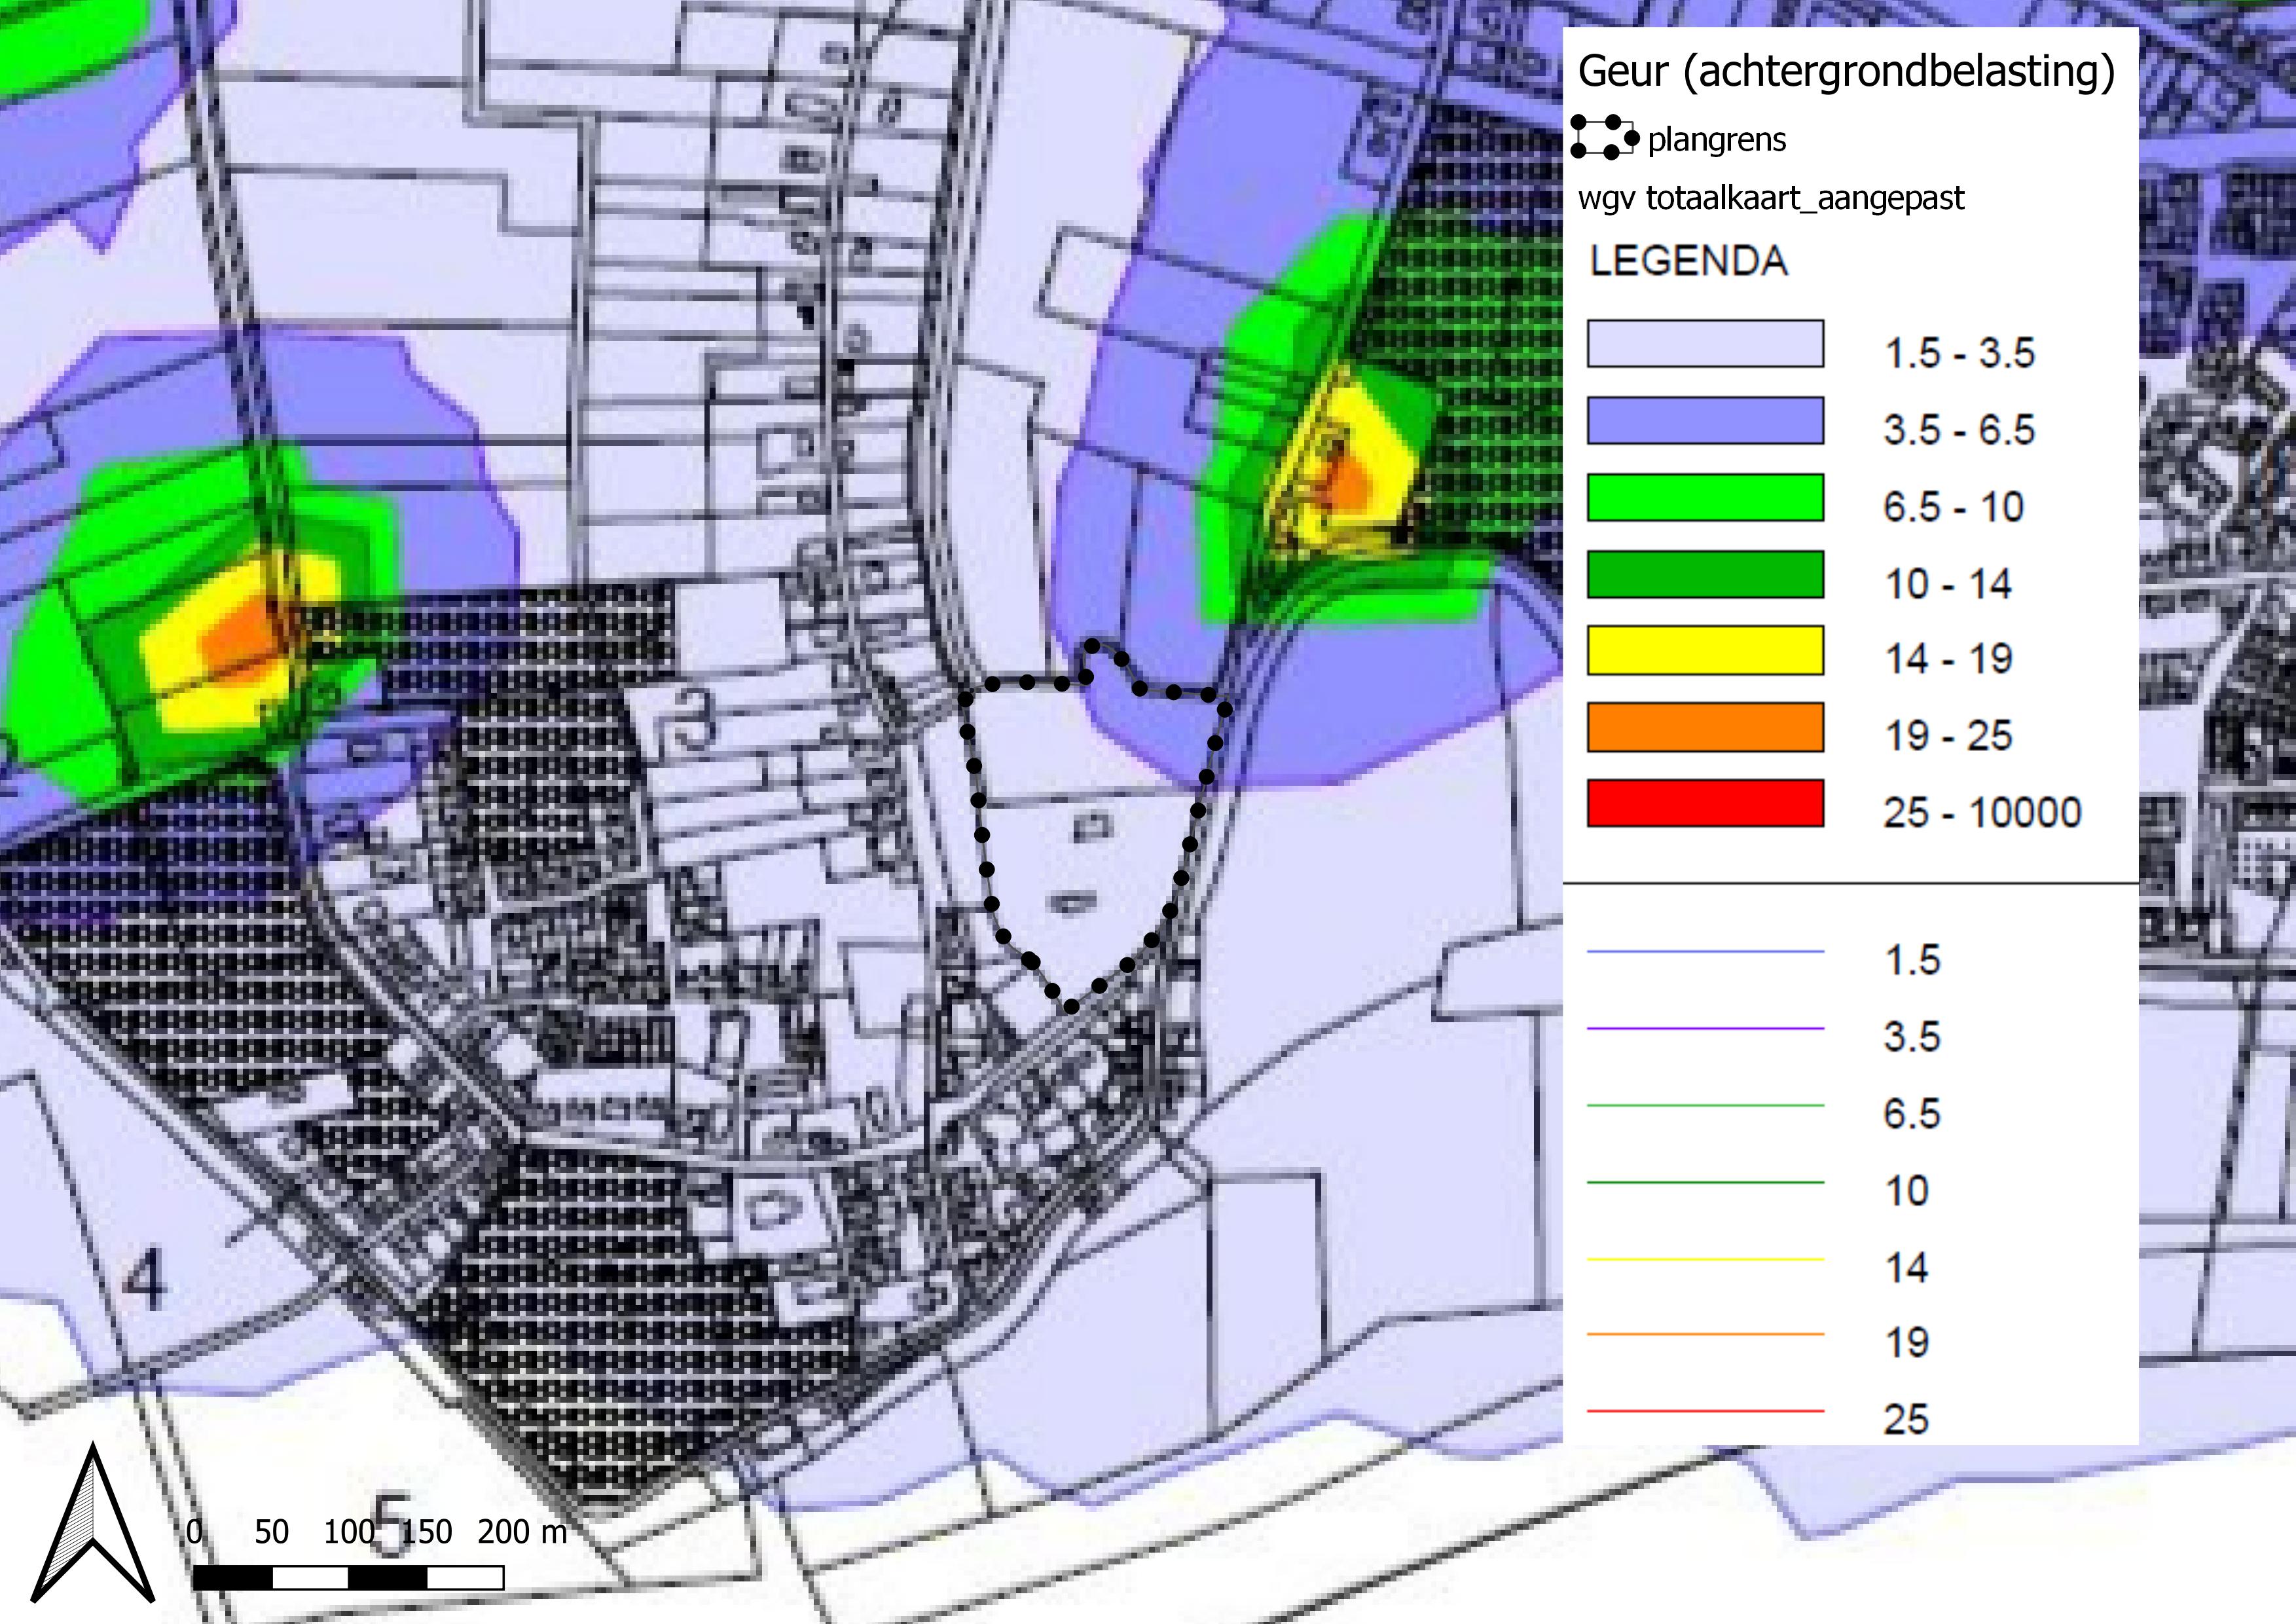This screenshot has width=2296, height=1624.
Task: Click the 'plangrens' legend label
Action: 1716,140
